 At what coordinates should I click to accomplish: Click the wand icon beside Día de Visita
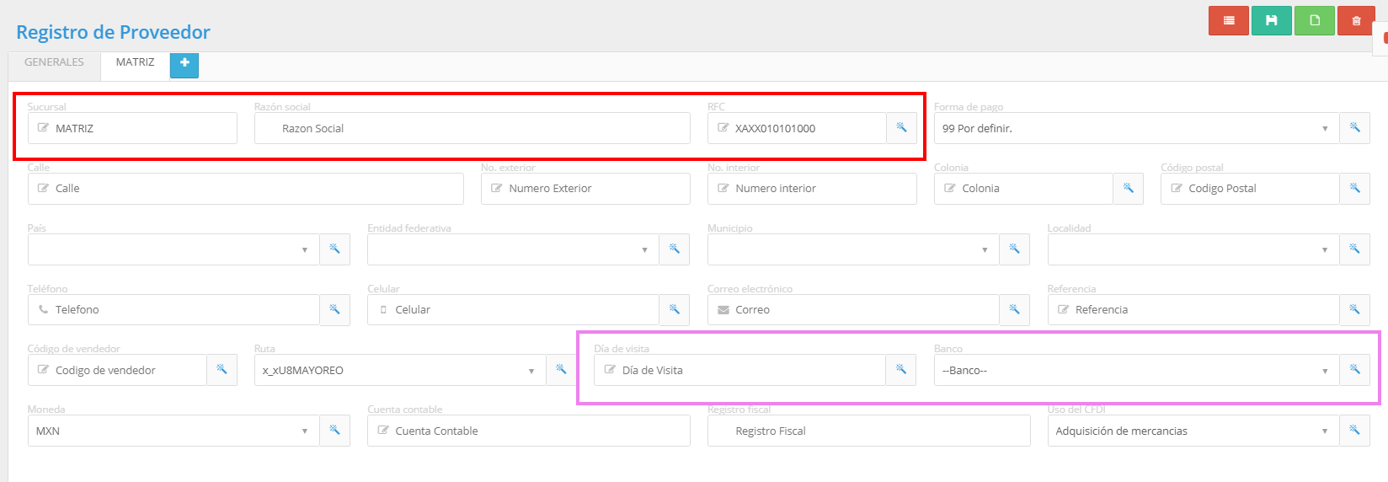pos(901,370)
